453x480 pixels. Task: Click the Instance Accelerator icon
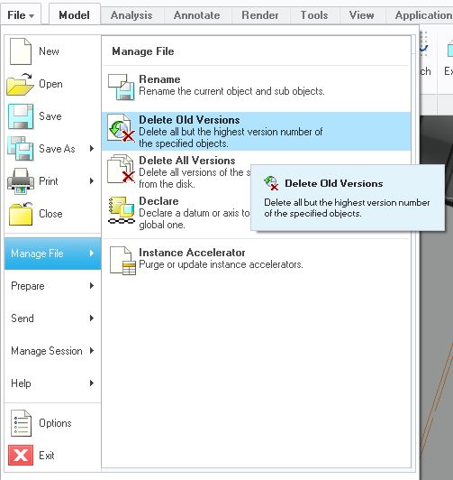pos(122,261)
